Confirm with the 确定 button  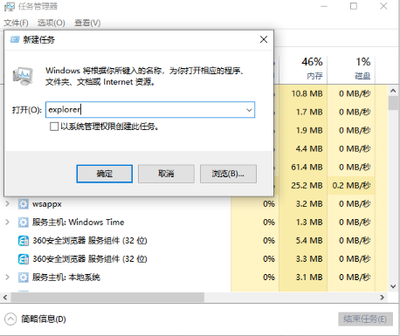point(105,174)
